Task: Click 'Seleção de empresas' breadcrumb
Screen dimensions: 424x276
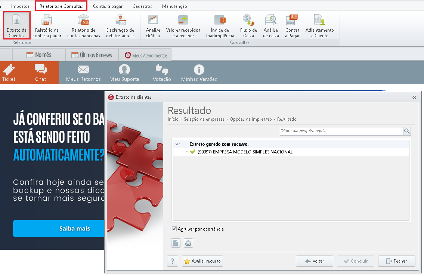Action: point(204,119)
